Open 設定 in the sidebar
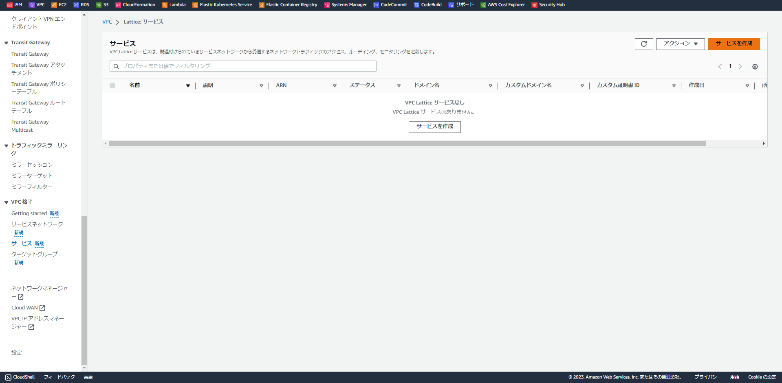782x383 pixels. (x=17, y=353)
